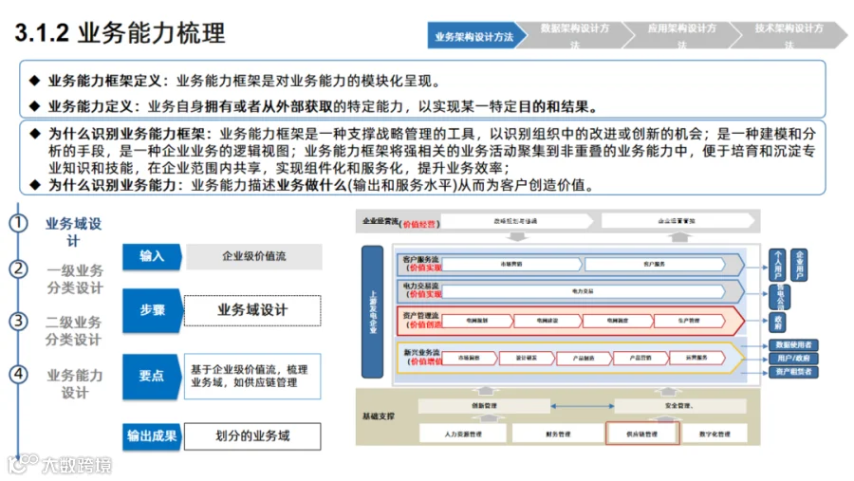Select the dashed 业务域设计 box

252,310
